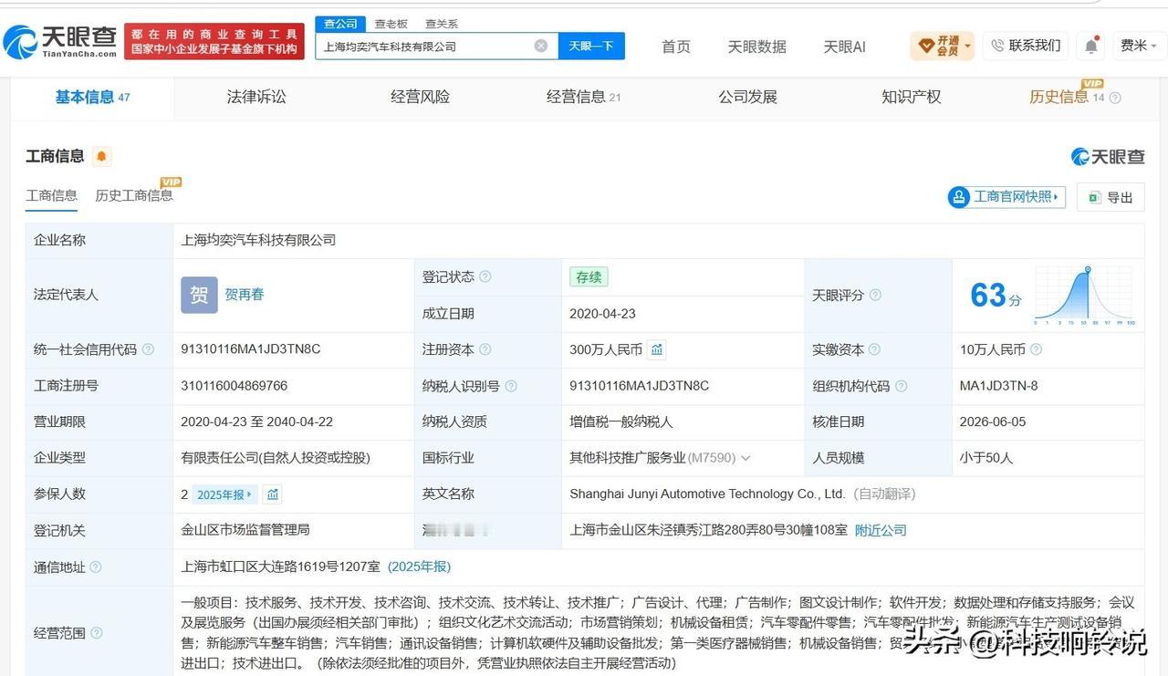Click 导出 export button

[x=1111, y=197]
